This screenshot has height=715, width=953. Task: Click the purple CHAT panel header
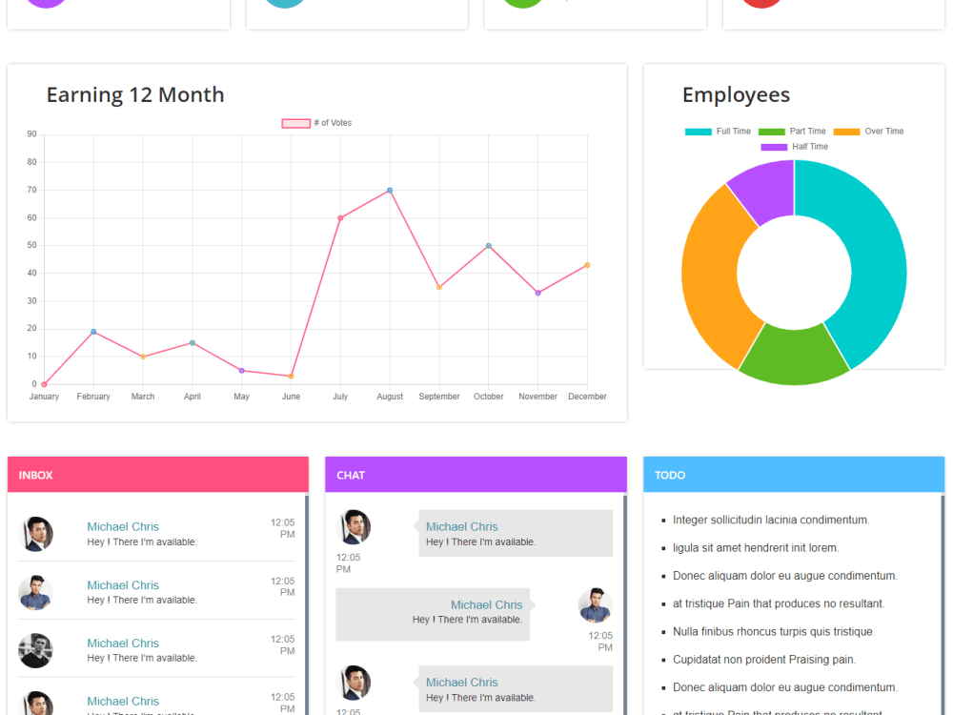coord(476,475)
